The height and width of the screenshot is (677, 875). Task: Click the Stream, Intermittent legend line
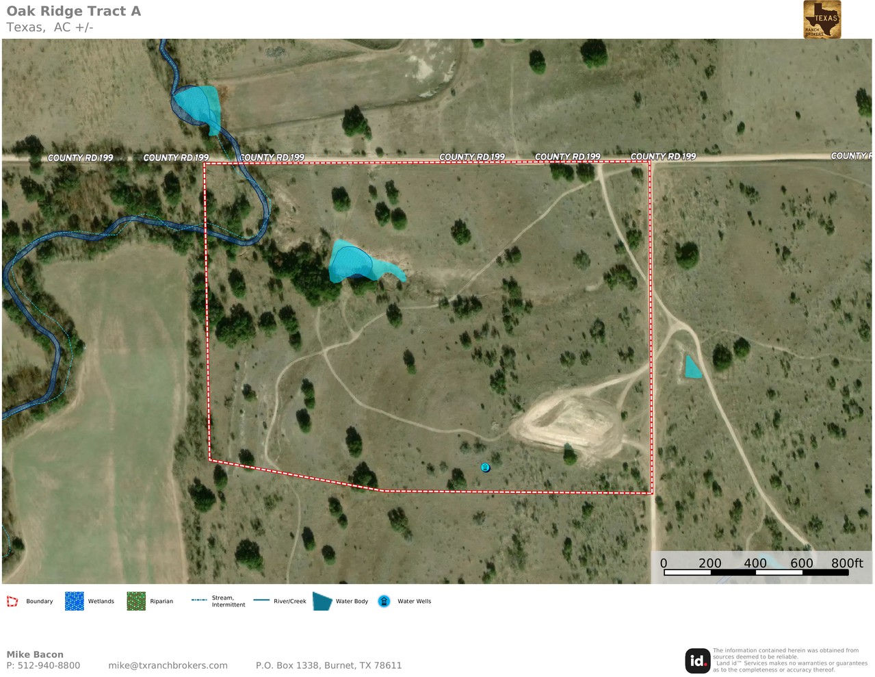(x=199, y=600)
